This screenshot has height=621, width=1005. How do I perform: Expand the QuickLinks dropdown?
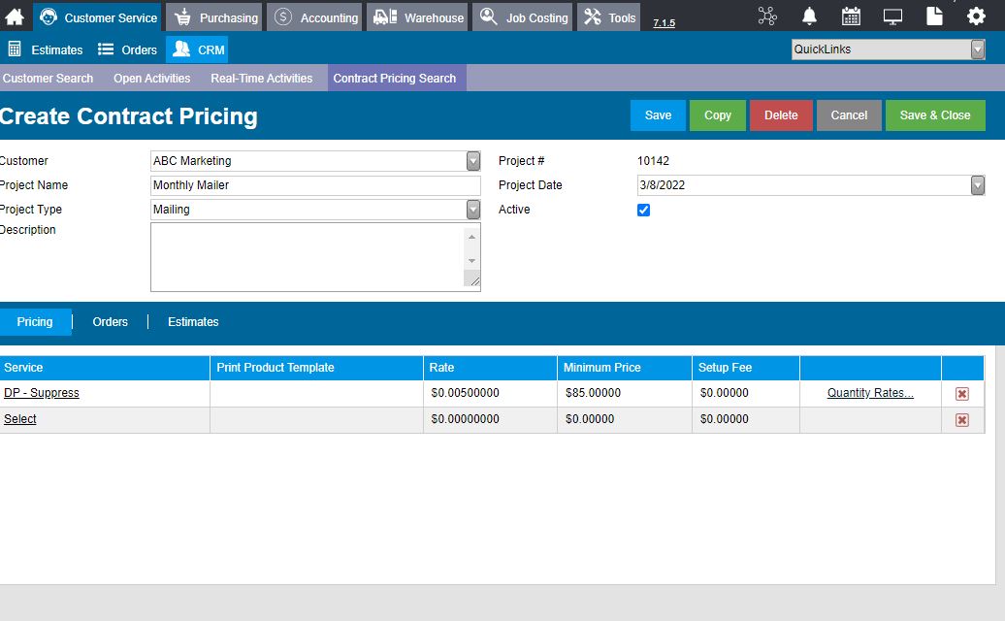tap(978, 49)
